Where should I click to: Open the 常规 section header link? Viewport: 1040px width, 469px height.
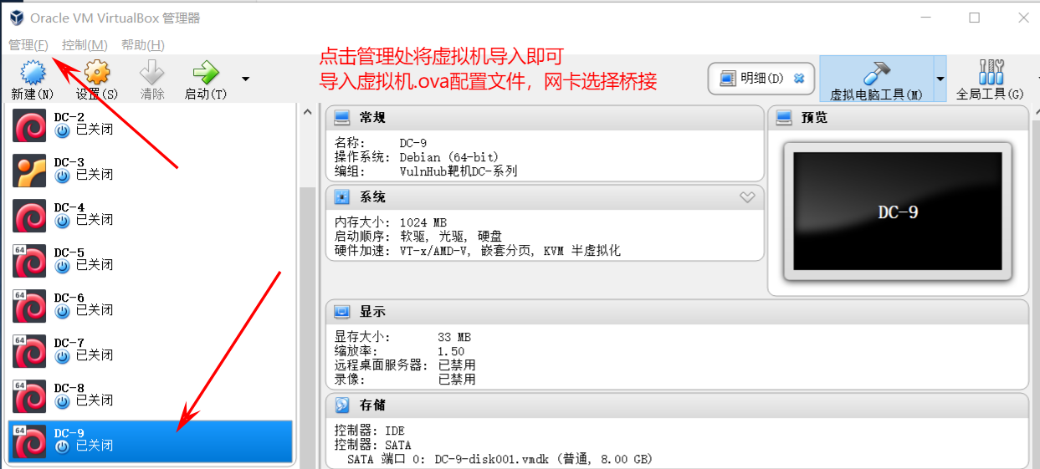click(373, 118)
